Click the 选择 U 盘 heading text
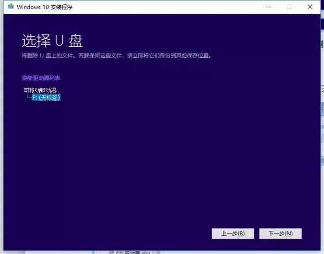 pyautogui.click(x=52, y=41)
